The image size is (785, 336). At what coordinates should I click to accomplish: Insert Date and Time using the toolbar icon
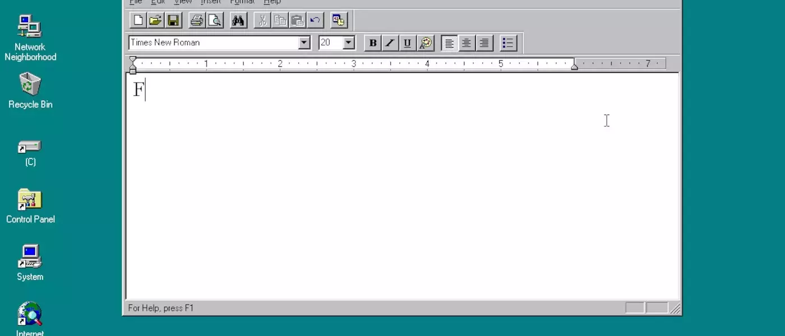tap(339, 21)
